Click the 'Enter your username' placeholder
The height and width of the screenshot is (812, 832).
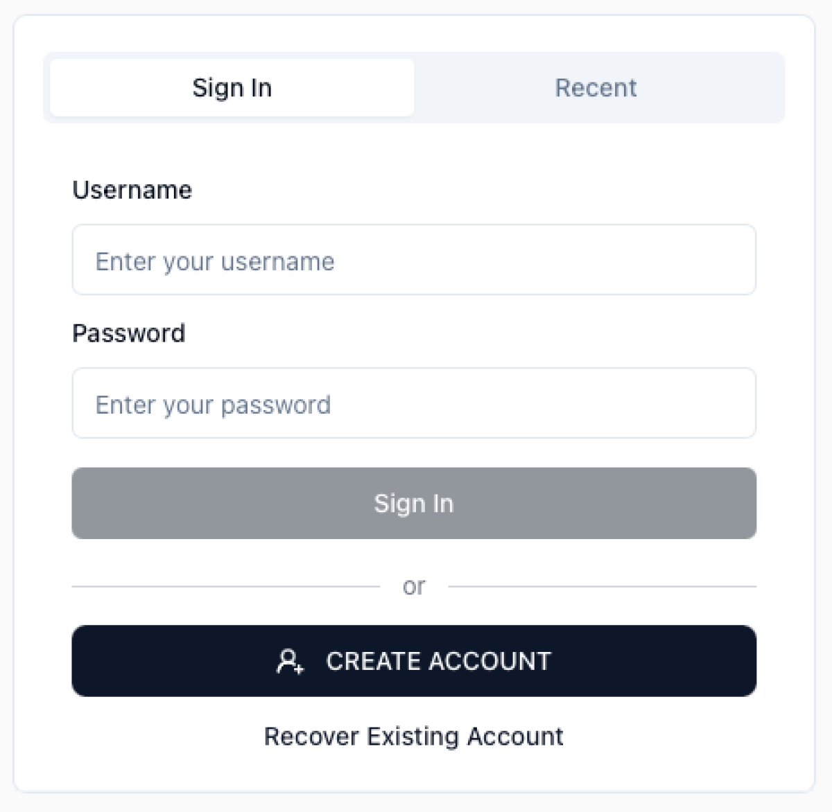(x=215, y=262)
